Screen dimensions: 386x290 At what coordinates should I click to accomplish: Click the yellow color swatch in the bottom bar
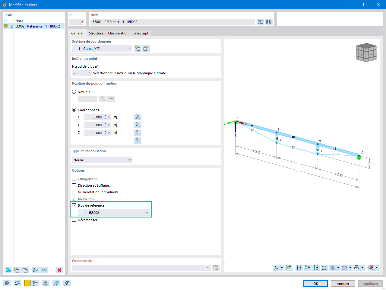click(27, 283)
